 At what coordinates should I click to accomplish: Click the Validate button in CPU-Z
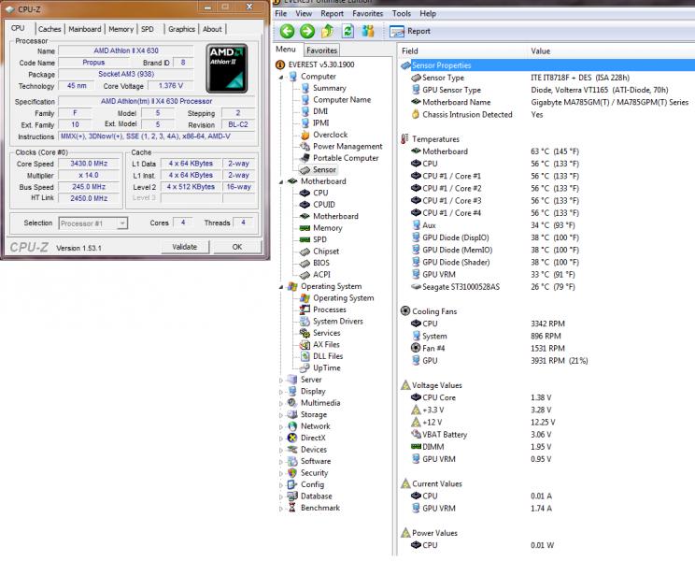point(184,247)
